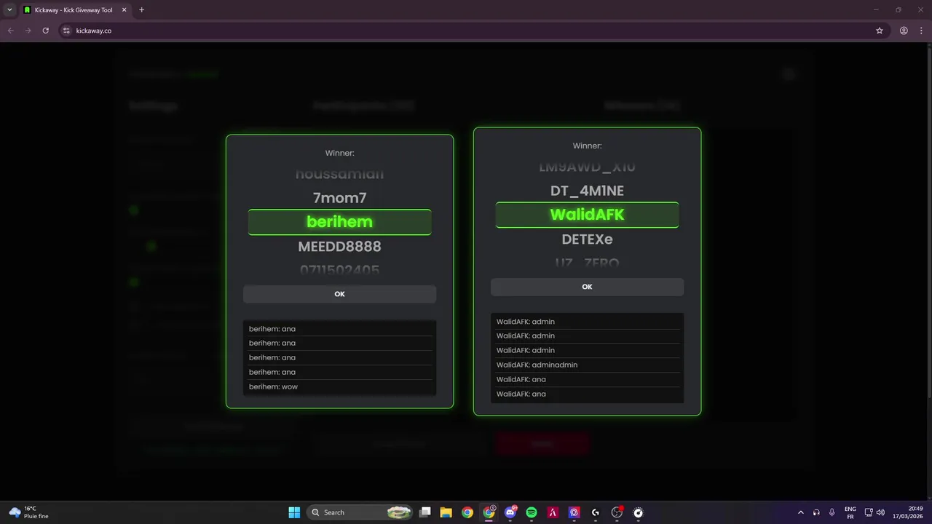This screenshot has width=932, height=524.
Task: Bookmark this page with the star icon
Action: pyautogui.click(x=880, y=31)
